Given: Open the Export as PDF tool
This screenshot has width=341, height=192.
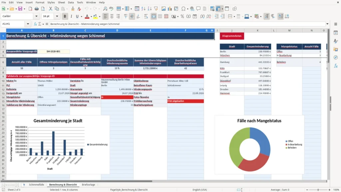Looking at the screenshot, I should 30,9.
